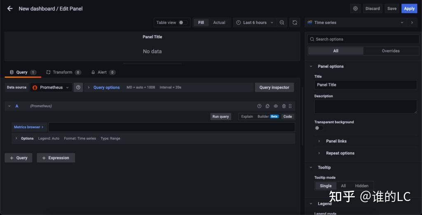
Task: Click the Time series visualization icon
Action: click(310, 23)
